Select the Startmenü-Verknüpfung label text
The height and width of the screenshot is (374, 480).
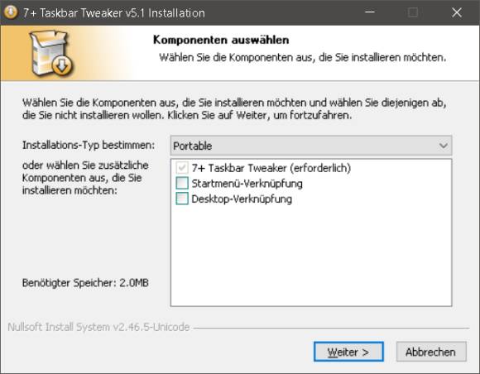coord(247,184)
